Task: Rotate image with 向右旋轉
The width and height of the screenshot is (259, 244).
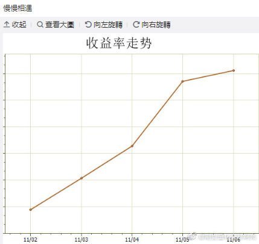Action: 156,25
